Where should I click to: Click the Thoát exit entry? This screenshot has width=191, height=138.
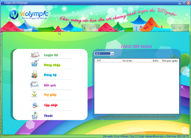[x=48, y=116]
